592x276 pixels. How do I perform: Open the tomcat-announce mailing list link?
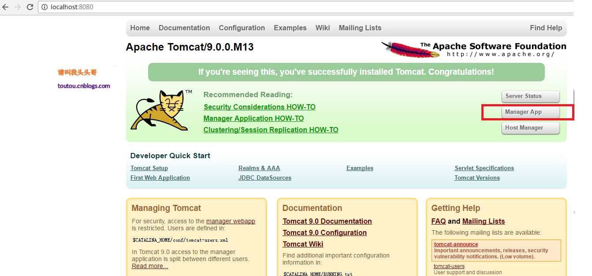click(456, 244)
